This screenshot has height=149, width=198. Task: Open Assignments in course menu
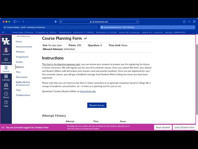[22, 57]
